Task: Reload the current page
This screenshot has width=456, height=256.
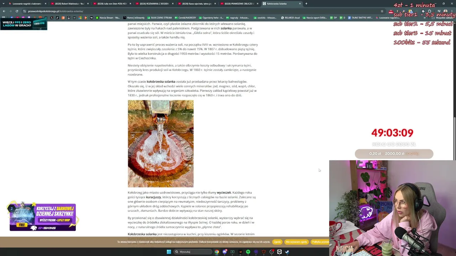Action: pos(17,11)
